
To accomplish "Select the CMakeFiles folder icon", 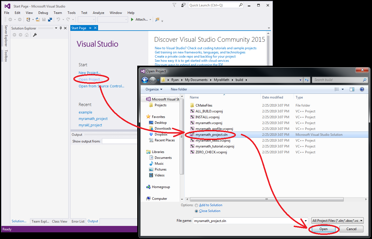I will point(192,105).
